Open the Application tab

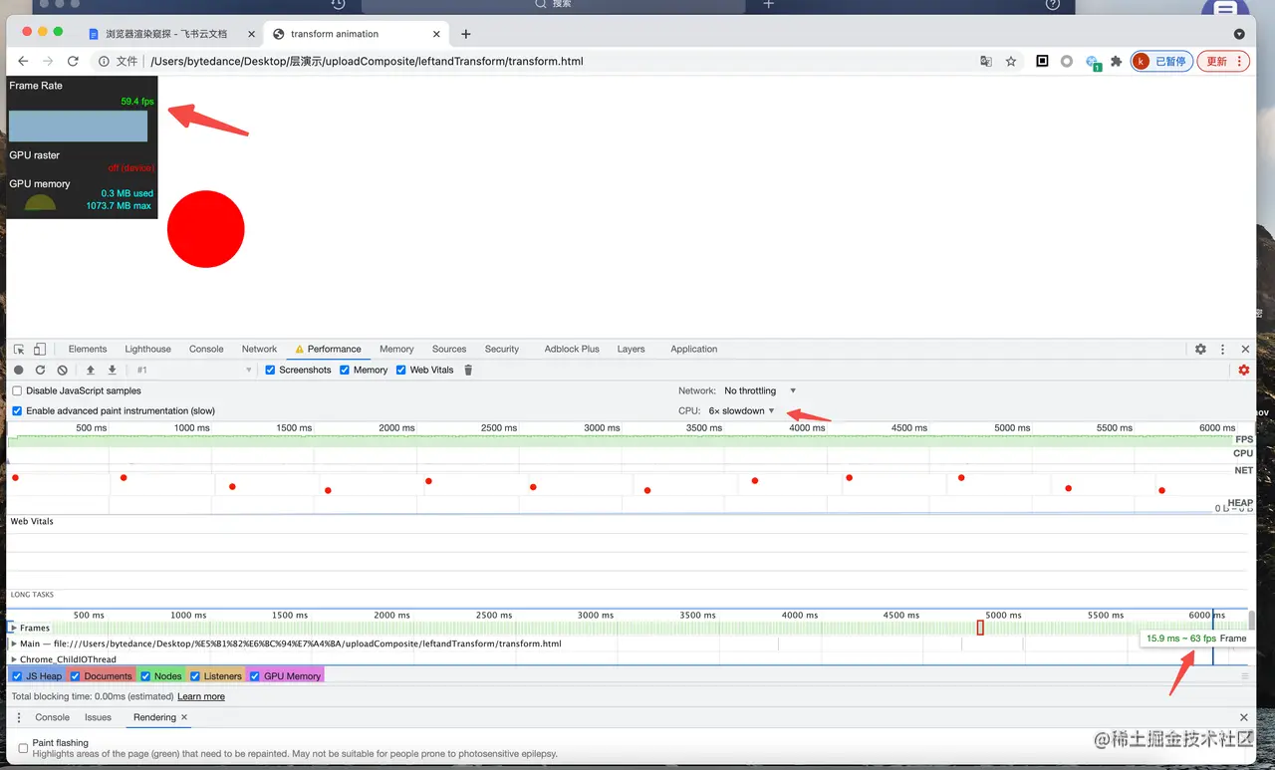click(x=693, y=350)
